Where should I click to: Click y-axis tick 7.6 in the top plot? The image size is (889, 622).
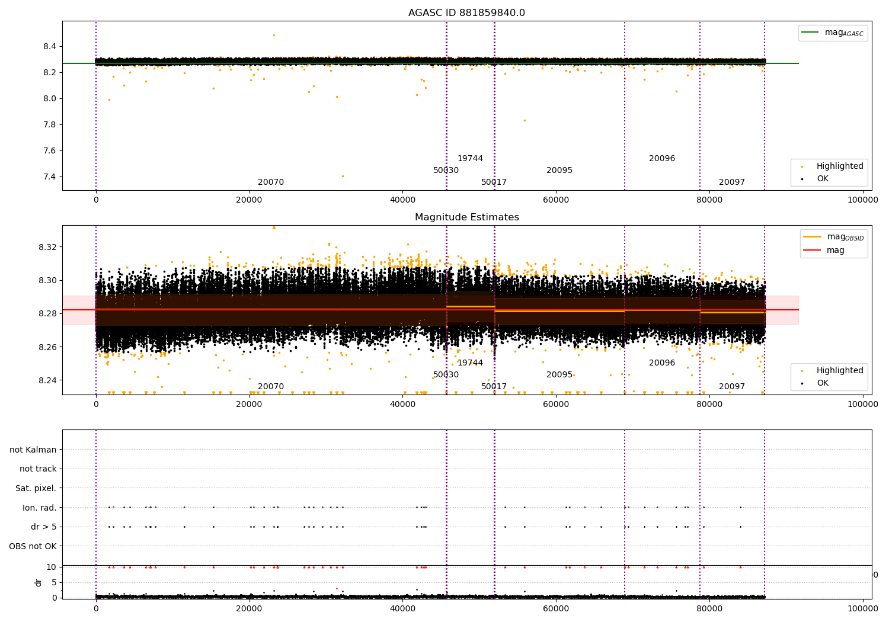(49, 151)
